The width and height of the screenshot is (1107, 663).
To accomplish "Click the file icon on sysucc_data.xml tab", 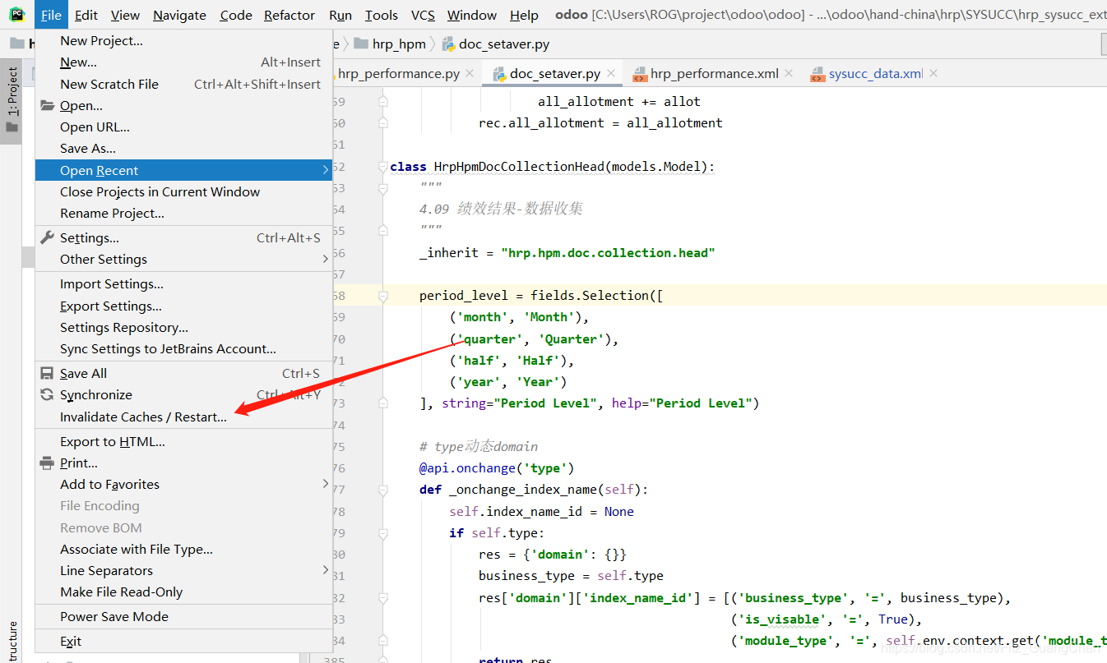I will pyautogui.click(x=818, y=73).
